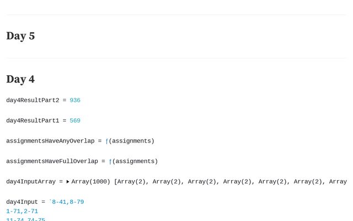The image size is (353, 221).
Task: Select the 569 result value
Action: coord(75,121)
